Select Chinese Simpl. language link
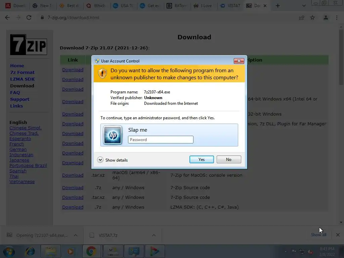The height and width of the screenshot is (258, 344). (x=26, y=128)
